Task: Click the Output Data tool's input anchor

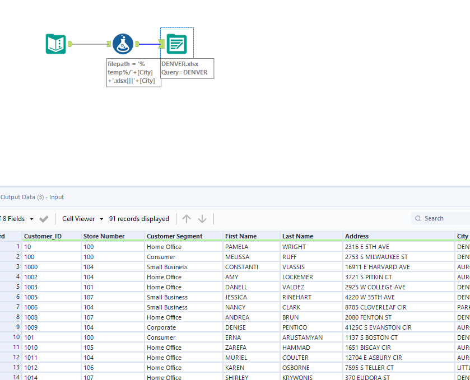Action: (x=162, y=44)
